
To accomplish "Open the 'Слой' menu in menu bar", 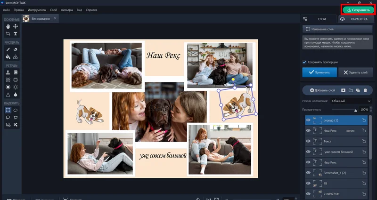I will pos(53,9).
